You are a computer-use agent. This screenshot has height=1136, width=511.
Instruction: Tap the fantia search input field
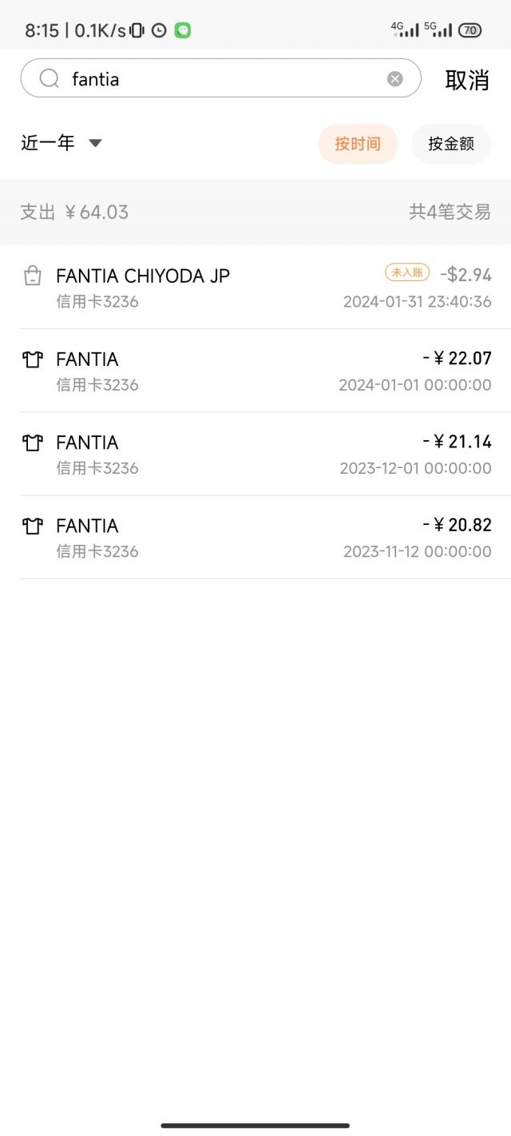200,78
